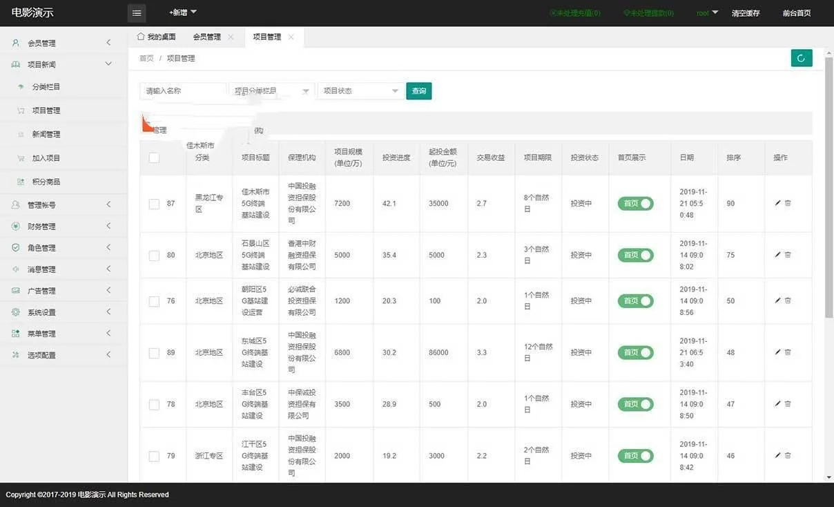Click home icon on 我的桌面 tab
This screenshot has height=507, width=834.
[141, 37]
